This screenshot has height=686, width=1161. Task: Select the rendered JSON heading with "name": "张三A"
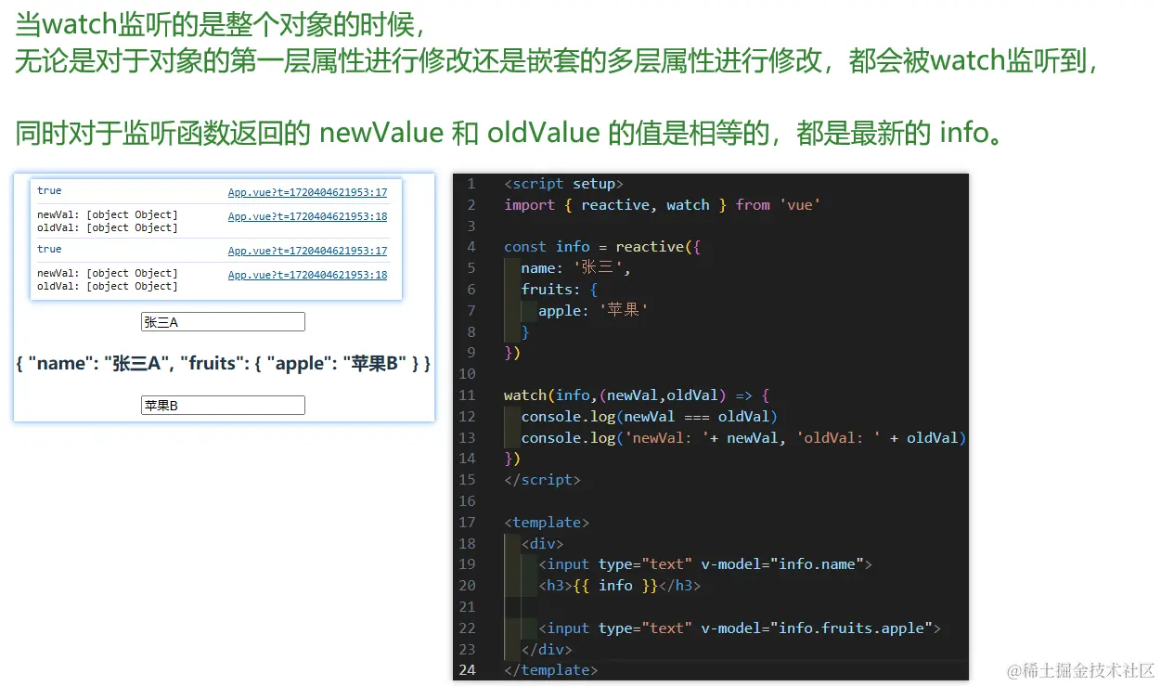click(224, 364)
